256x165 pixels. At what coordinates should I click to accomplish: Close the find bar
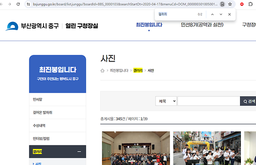[229, 14]
